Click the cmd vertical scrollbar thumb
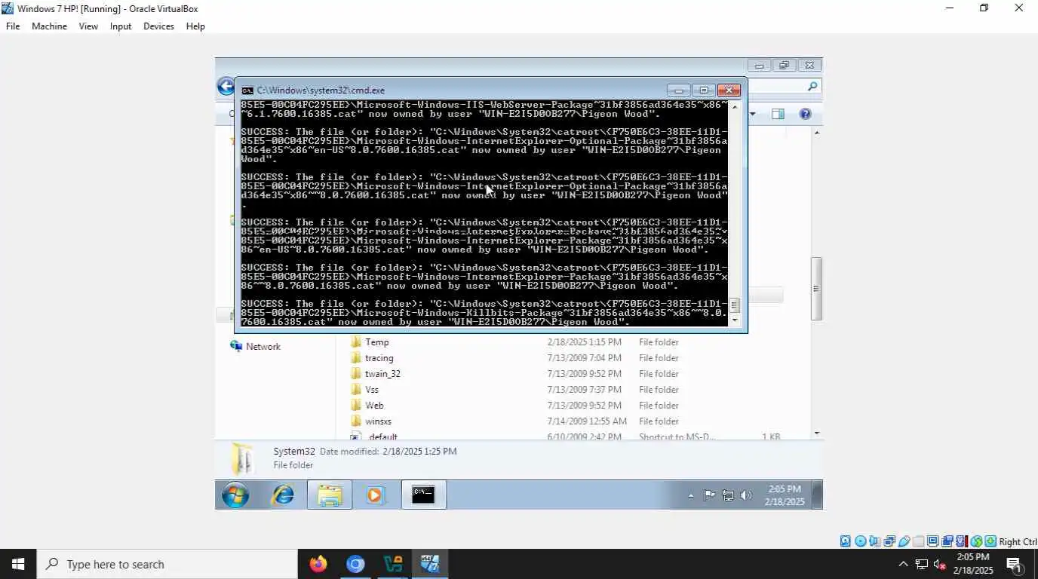The width and height of the screenshot is (1038, 579). point(735,305)
